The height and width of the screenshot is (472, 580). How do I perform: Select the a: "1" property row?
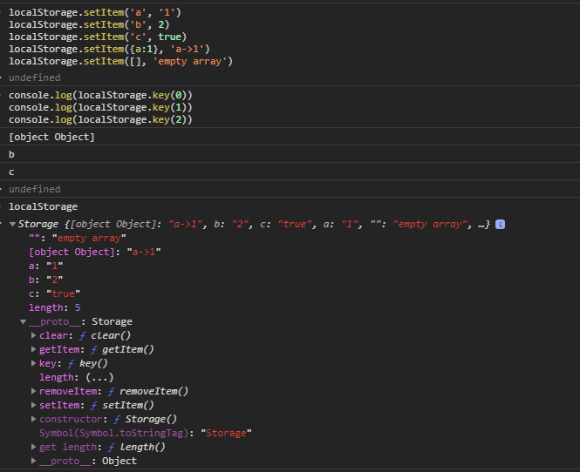click(46, 266)
